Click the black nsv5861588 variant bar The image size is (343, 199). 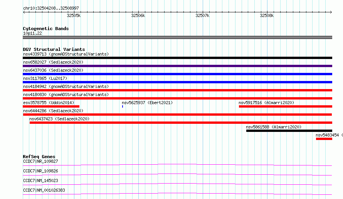289,131
